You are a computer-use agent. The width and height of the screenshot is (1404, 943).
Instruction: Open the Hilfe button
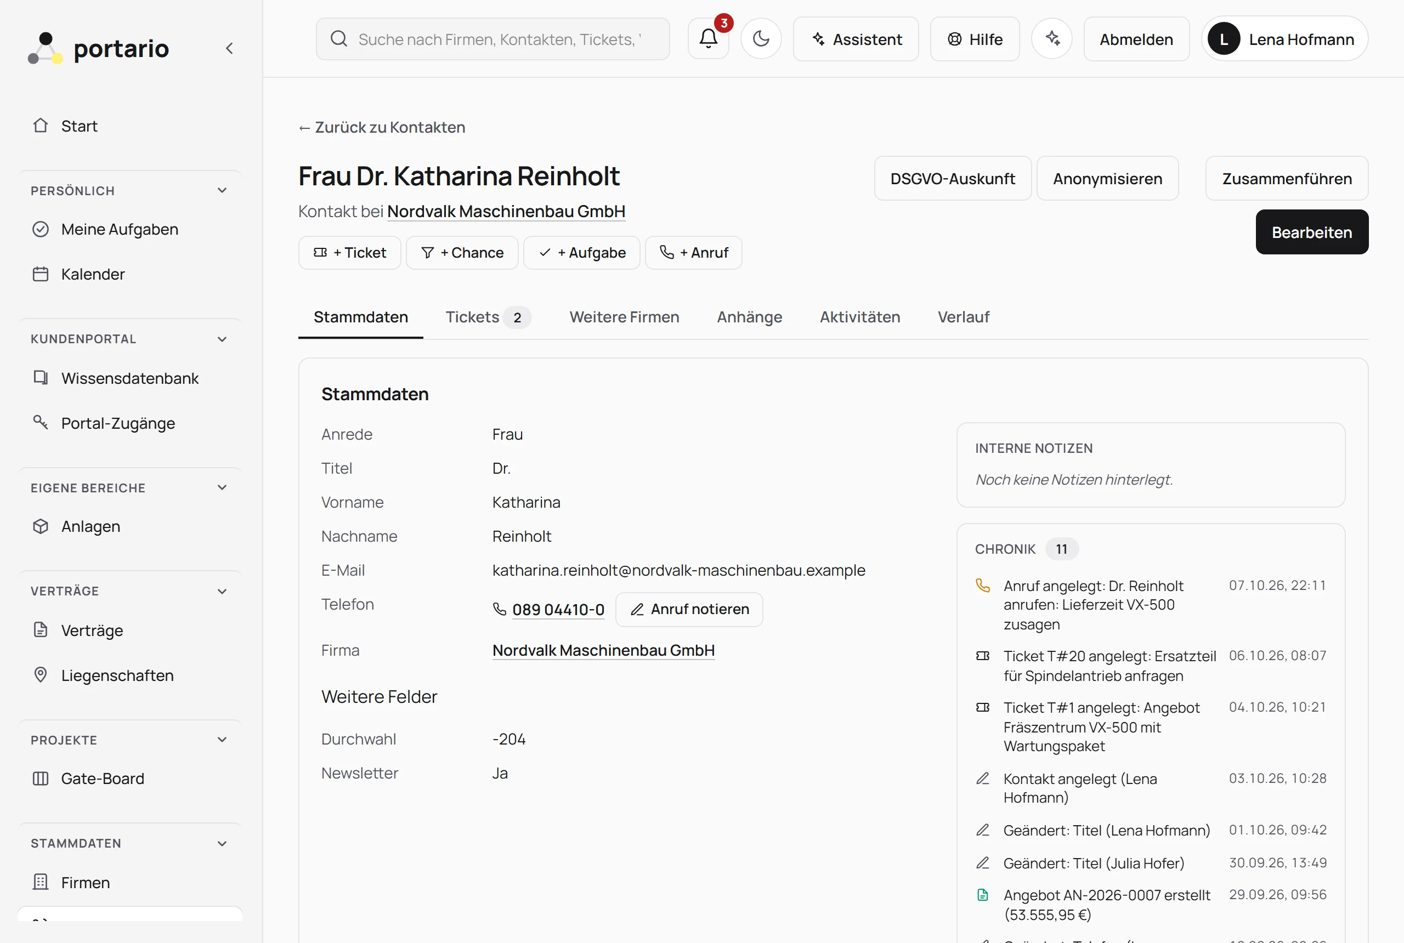[975, 39]
